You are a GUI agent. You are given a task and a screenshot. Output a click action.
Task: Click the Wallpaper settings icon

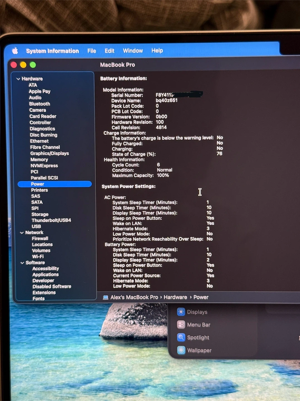tap(181, 350)
